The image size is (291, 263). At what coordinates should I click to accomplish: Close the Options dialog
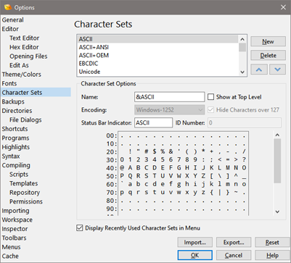283,7
